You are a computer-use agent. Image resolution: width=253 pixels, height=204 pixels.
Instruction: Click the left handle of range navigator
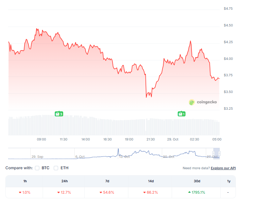pos(214,153)
